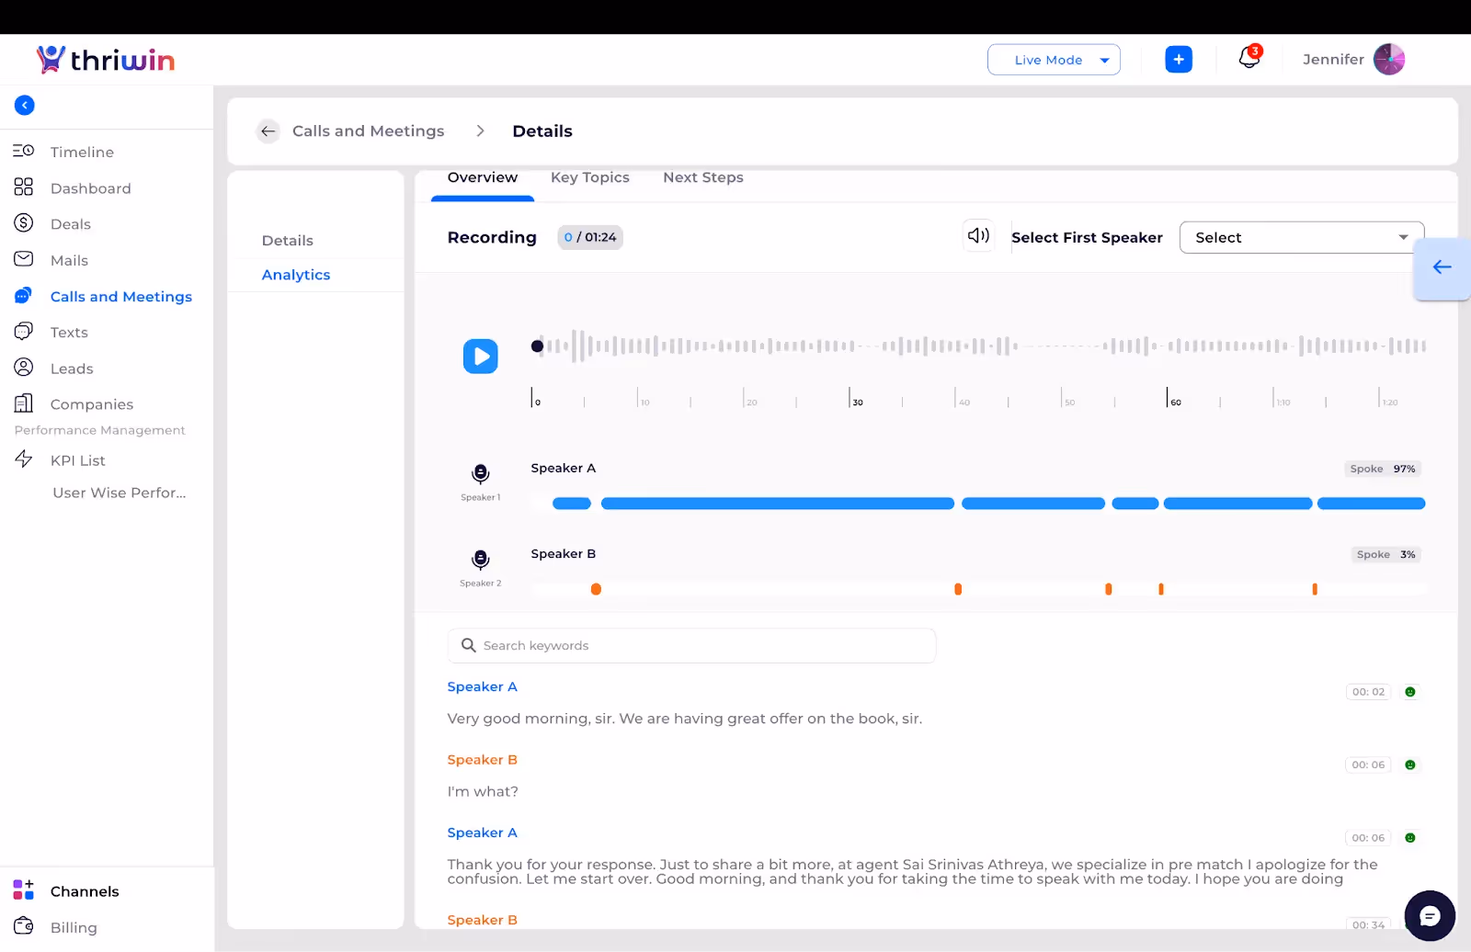Click the Search keywords field
This screenshot has height=952, width=1471.
click(691, 646)
